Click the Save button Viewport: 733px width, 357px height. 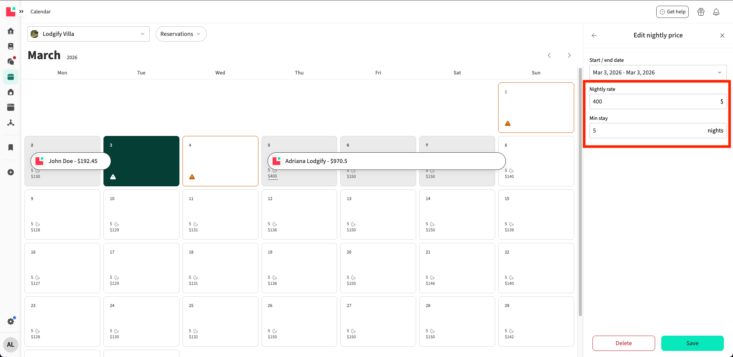click(x=692, y=343)
